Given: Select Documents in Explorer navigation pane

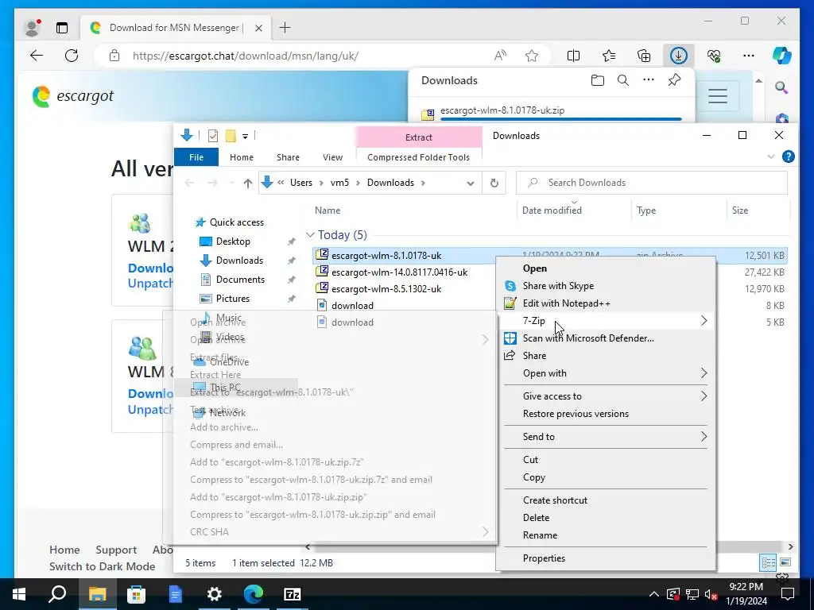Looking at the screenshot, I should coord(240,280).
